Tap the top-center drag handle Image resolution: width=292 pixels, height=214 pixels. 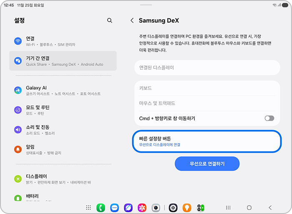tap(146, 5)
